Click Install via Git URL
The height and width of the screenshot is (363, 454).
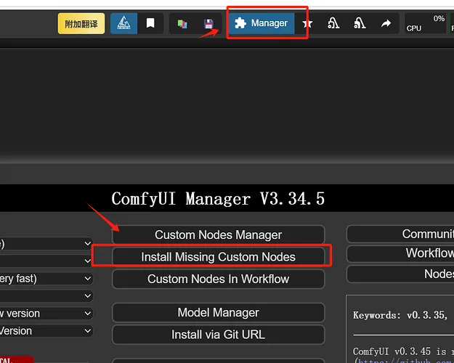pyautogui.click(x=218, y=335)
